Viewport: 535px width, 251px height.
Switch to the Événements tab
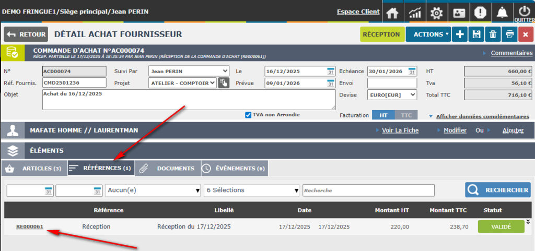[235, 169]
